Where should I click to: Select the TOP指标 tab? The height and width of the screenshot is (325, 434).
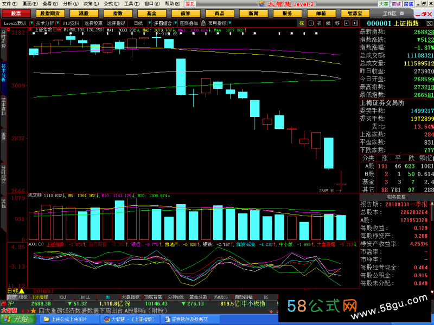pyautogui.click(x=40, y=297)
